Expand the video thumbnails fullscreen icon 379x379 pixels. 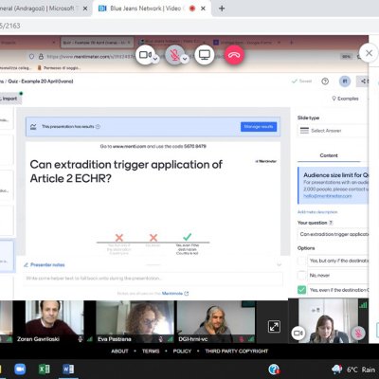(274, 327)
